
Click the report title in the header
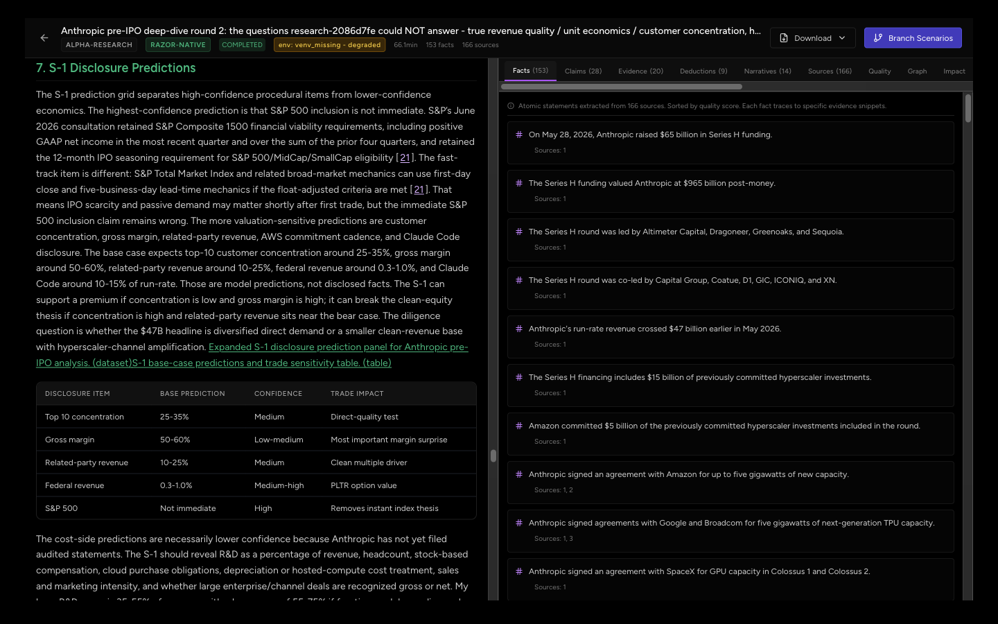(411, 31)
